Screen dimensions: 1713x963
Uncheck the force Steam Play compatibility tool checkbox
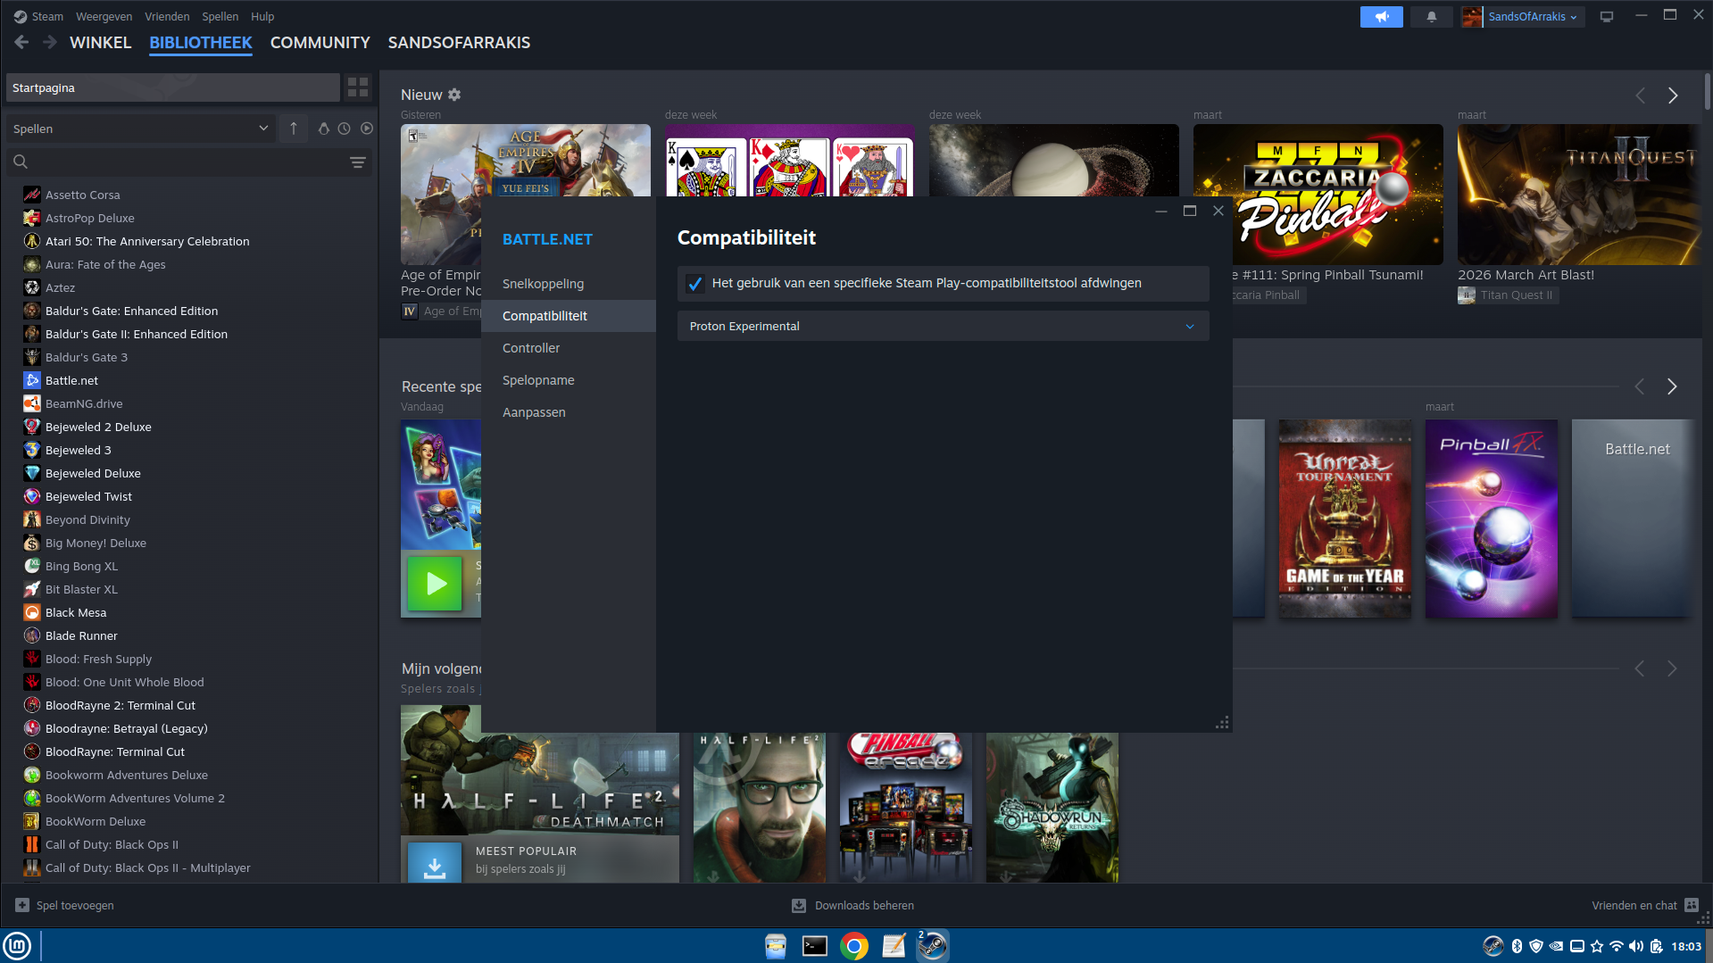(x=694, y=284)
